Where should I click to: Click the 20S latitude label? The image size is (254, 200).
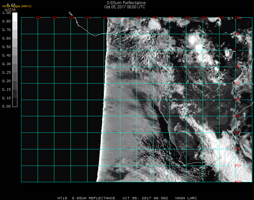(x=237, y=116)
